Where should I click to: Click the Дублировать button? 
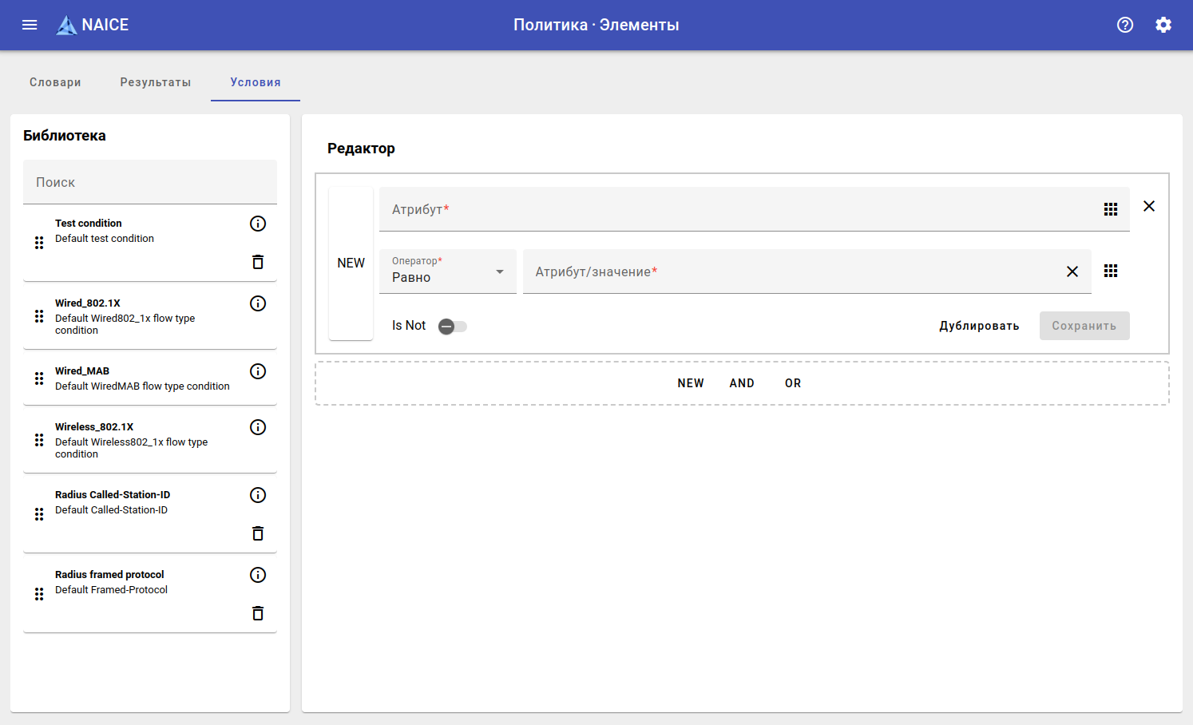coord(979,326)
